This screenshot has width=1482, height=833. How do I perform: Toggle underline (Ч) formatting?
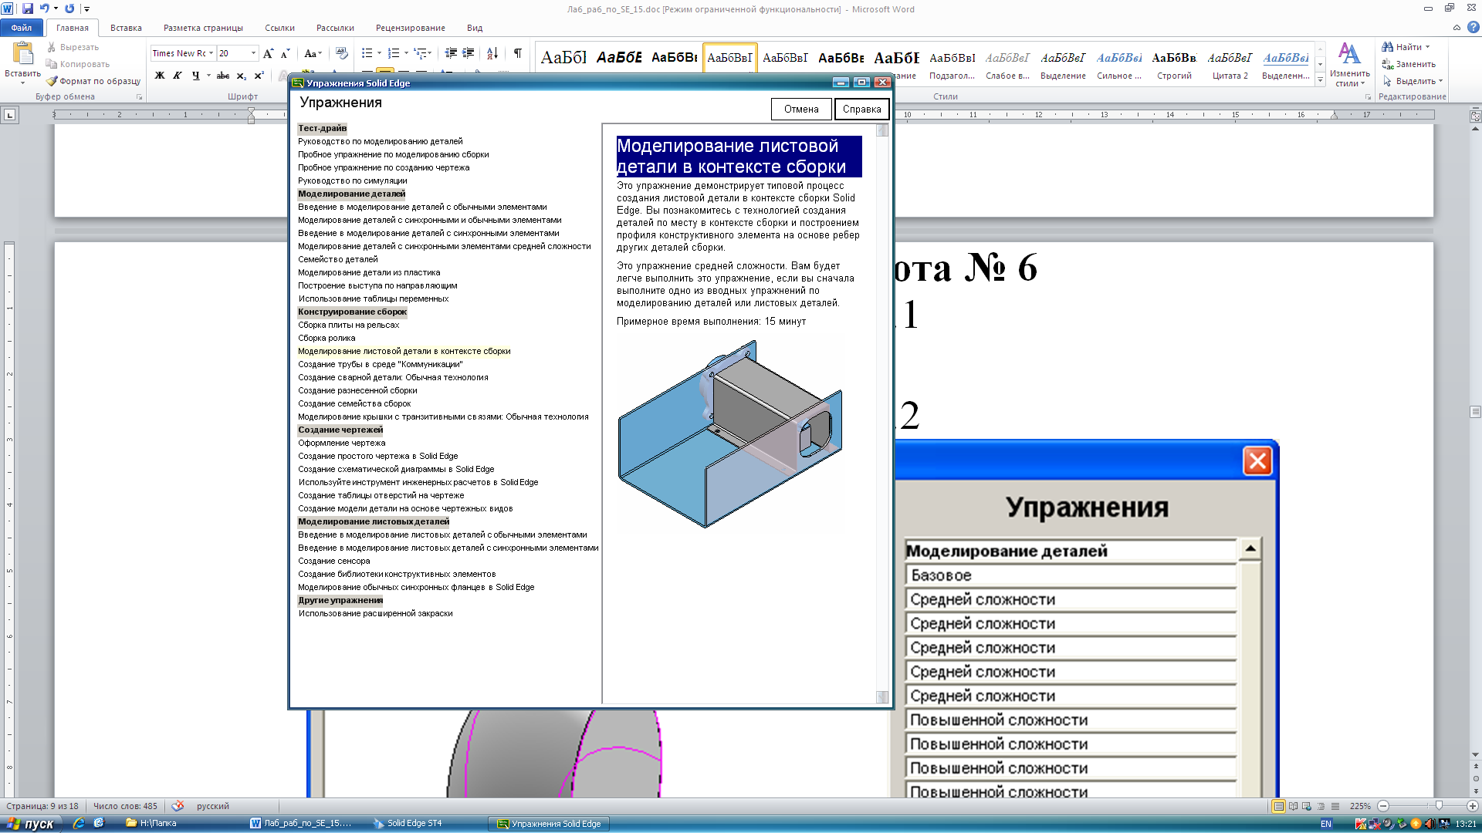(195, 76)
